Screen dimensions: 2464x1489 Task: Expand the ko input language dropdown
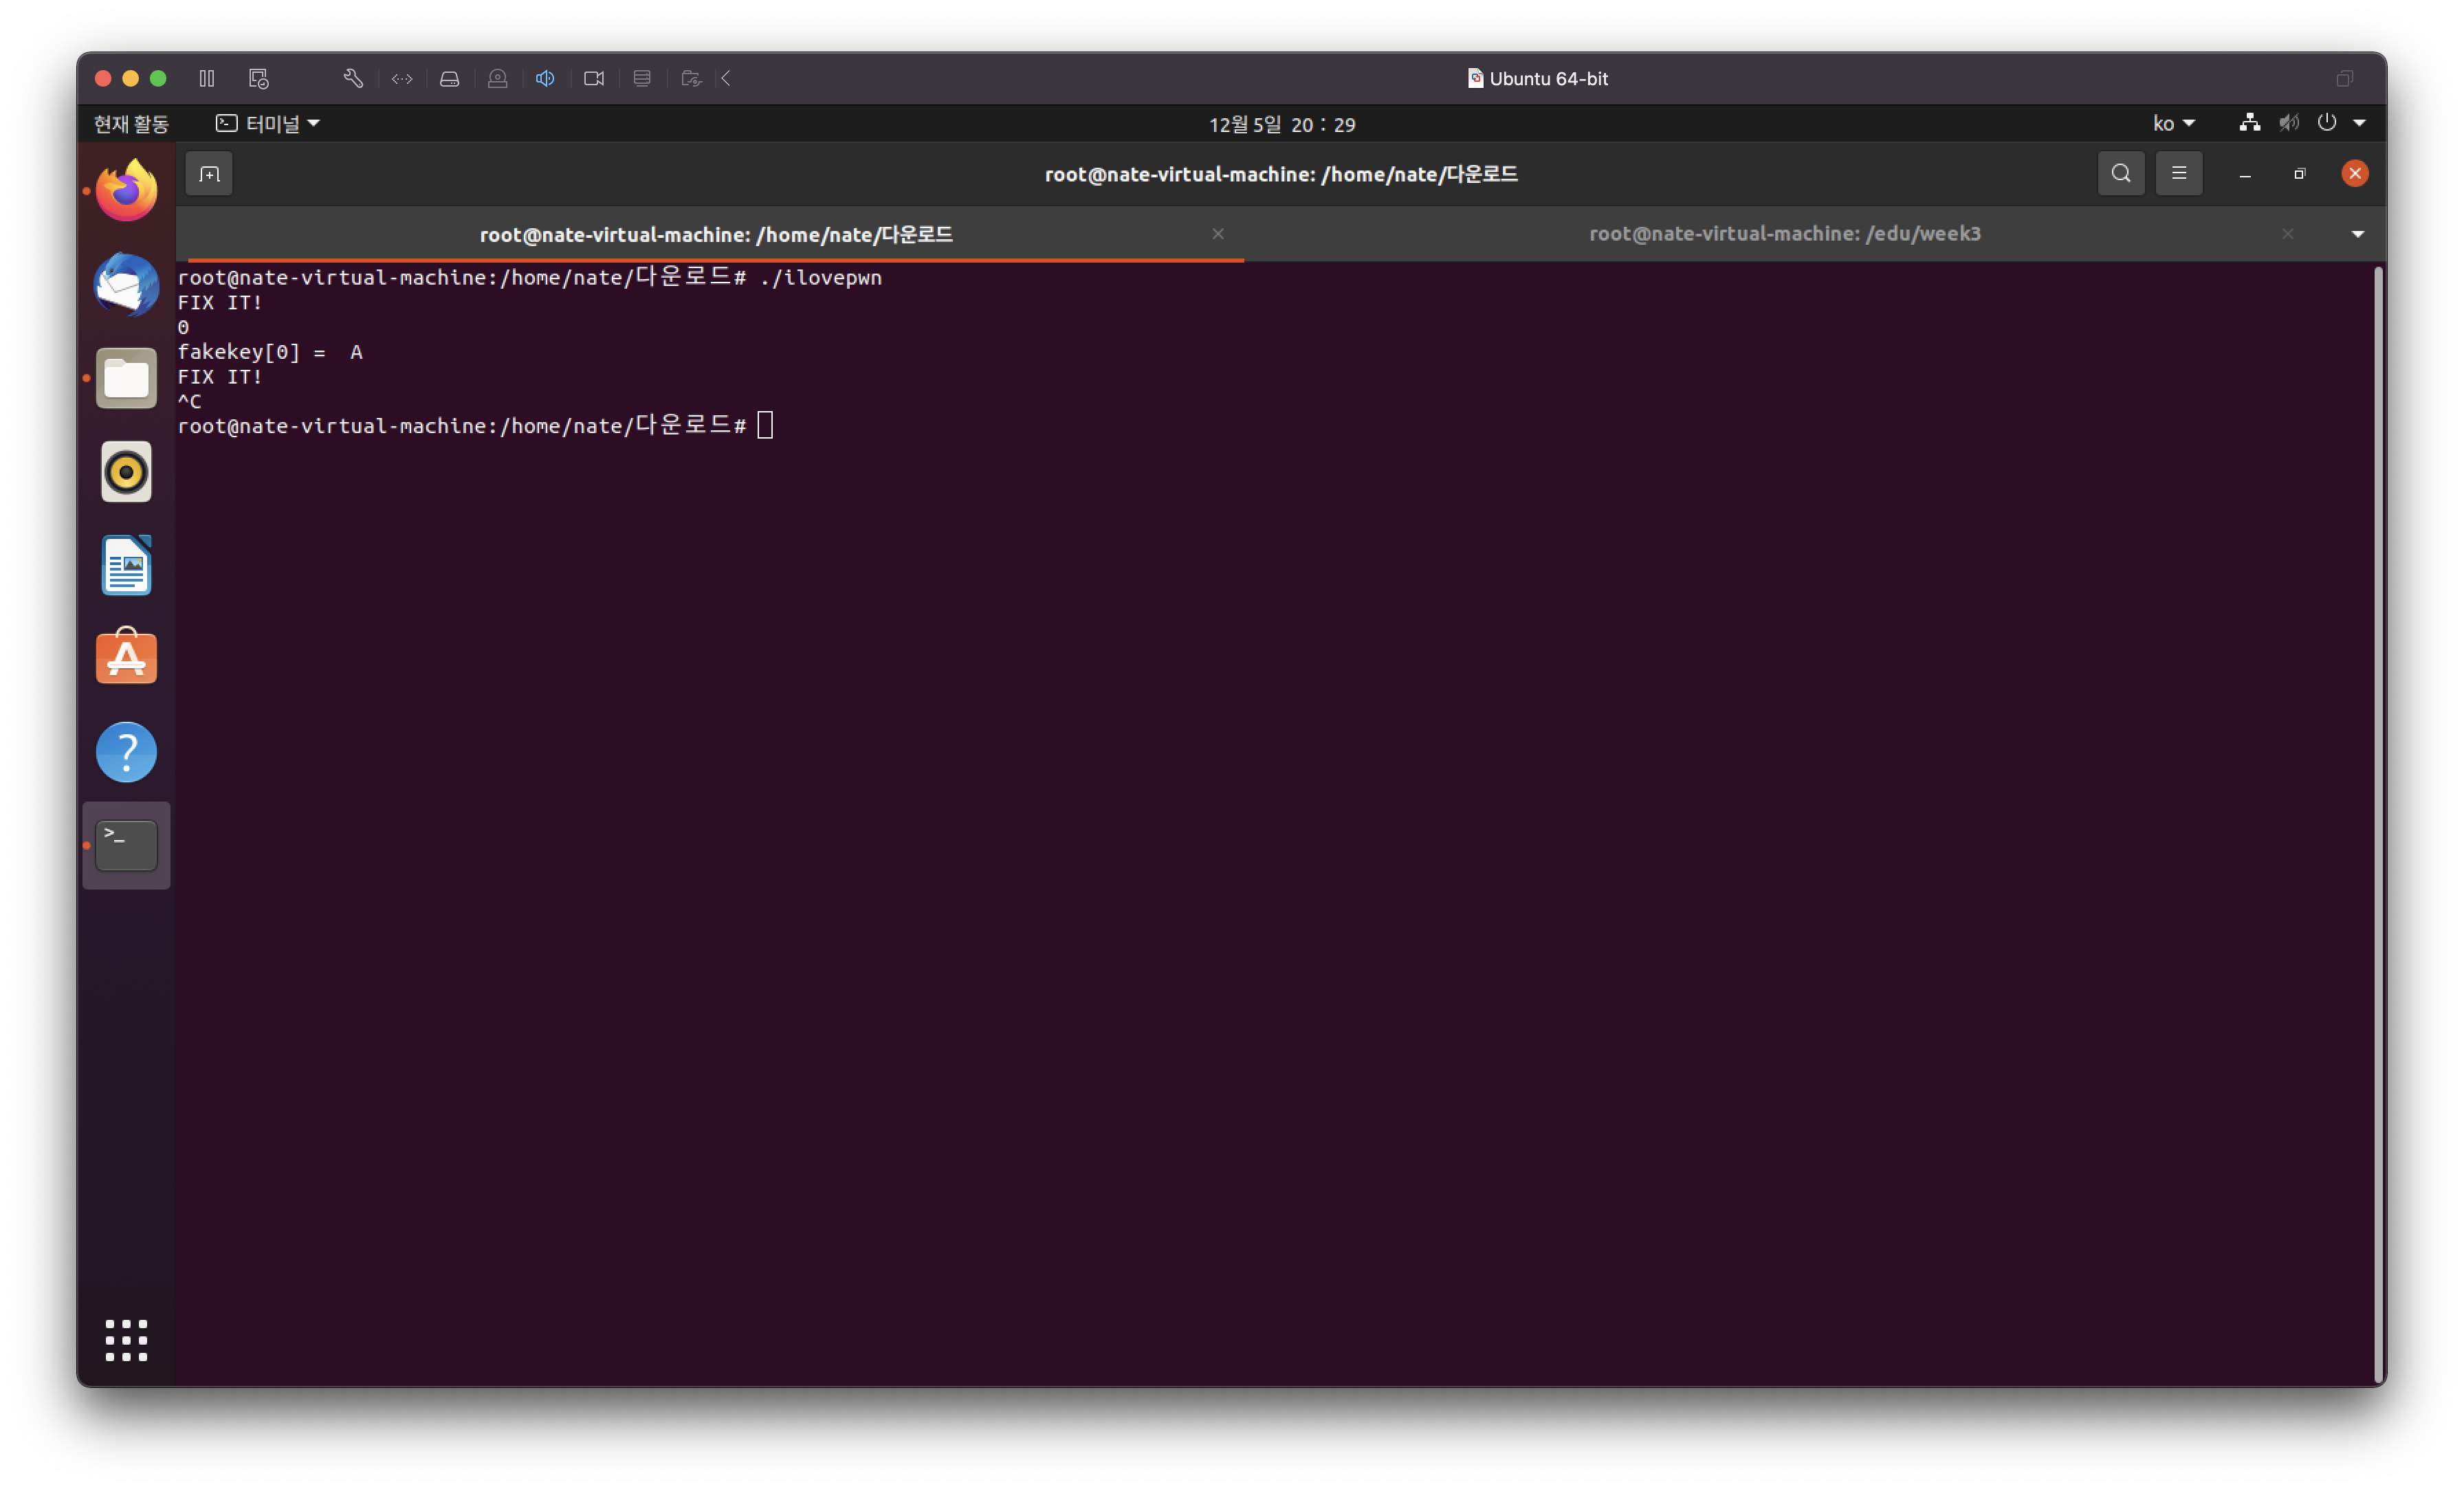(x=2174, y=123)
